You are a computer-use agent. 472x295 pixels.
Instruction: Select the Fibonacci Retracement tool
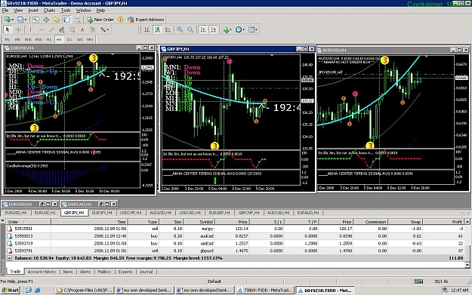tap(72, 29)
